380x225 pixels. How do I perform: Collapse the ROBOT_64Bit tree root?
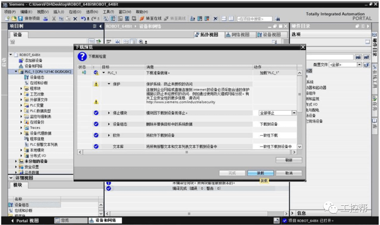click(x=11, y=55)
